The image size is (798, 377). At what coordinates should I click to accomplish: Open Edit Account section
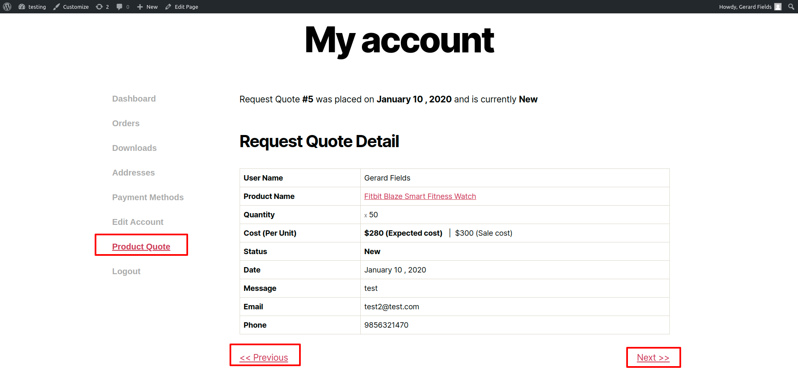(x=138, y=222)
